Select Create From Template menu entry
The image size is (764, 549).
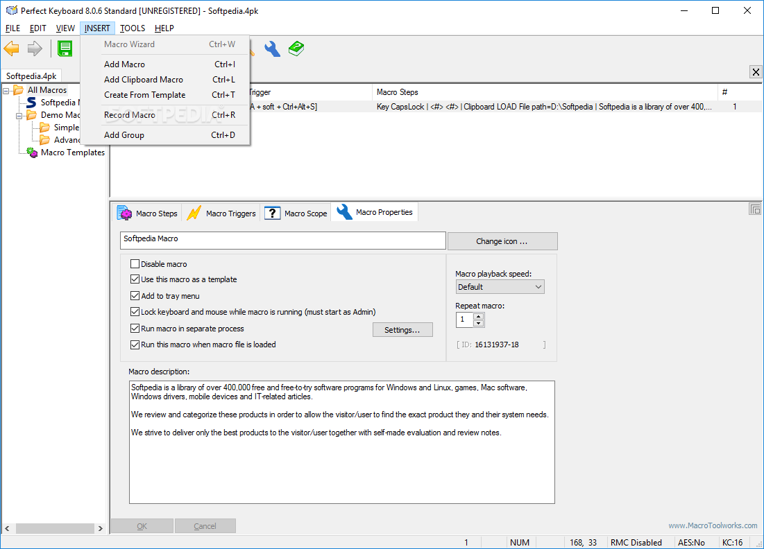pos(166,95)
